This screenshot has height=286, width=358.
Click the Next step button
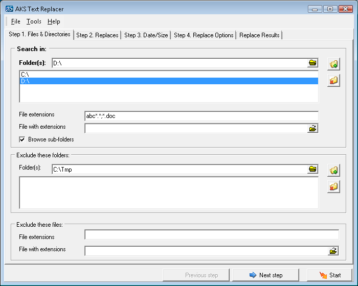(x=266, y=275)
